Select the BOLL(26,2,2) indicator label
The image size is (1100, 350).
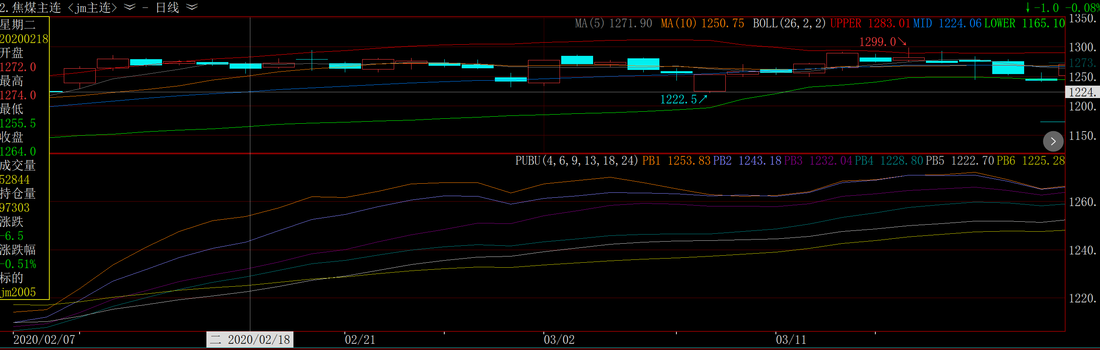789,24
